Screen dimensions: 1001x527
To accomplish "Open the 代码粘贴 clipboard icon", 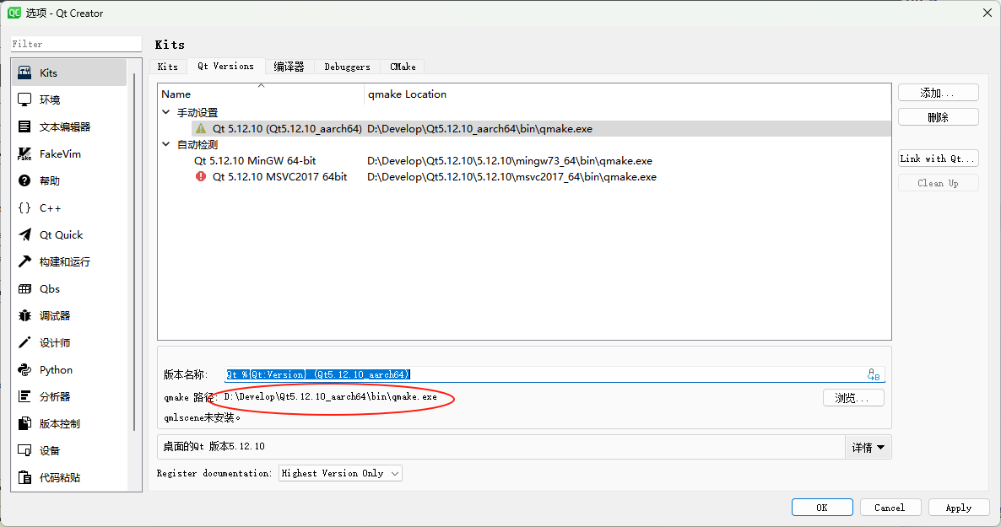I will [24, 477].
